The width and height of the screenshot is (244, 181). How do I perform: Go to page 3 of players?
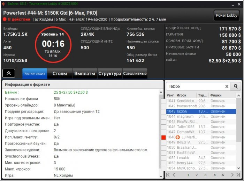pyautogui.click(x=205, y=175)
